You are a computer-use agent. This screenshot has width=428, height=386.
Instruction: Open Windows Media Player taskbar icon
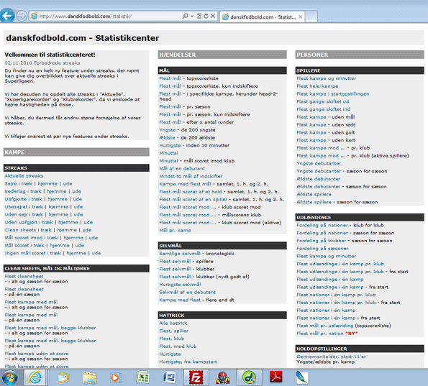pyautogui.click(x=116, y=378)
